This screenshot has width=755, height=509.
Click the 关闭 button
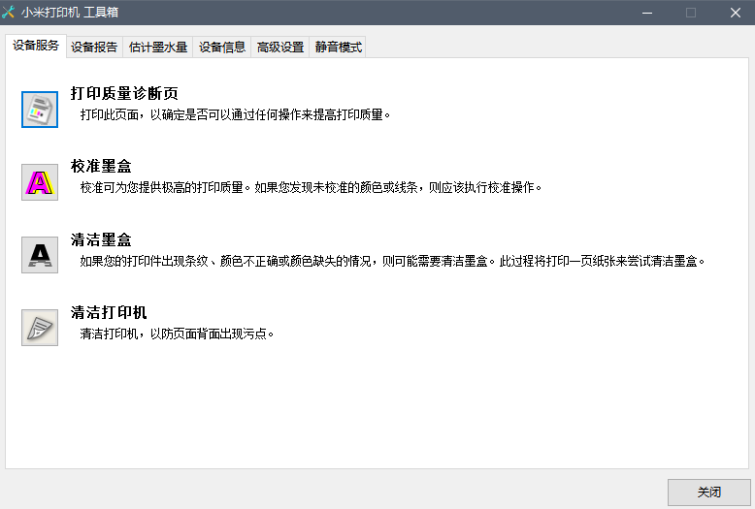point(708,493)
